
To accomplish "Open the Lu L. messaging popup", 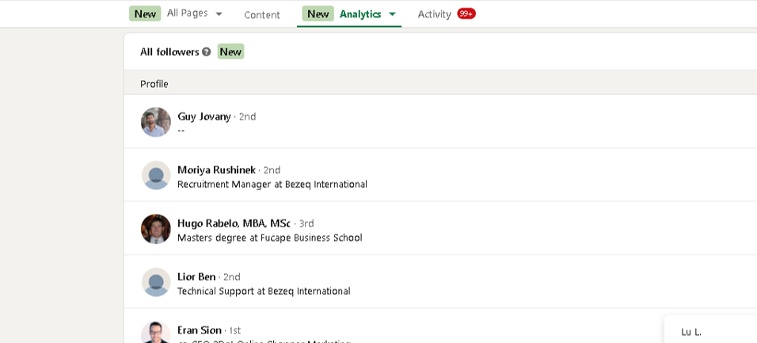I will [691, 332].
